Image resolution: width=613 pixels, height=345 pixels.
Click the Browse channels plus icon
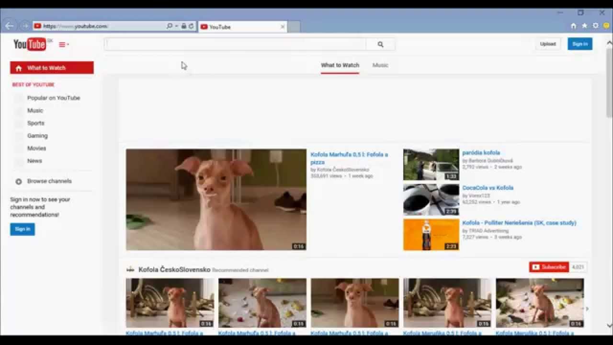click(x=19, y=182)
